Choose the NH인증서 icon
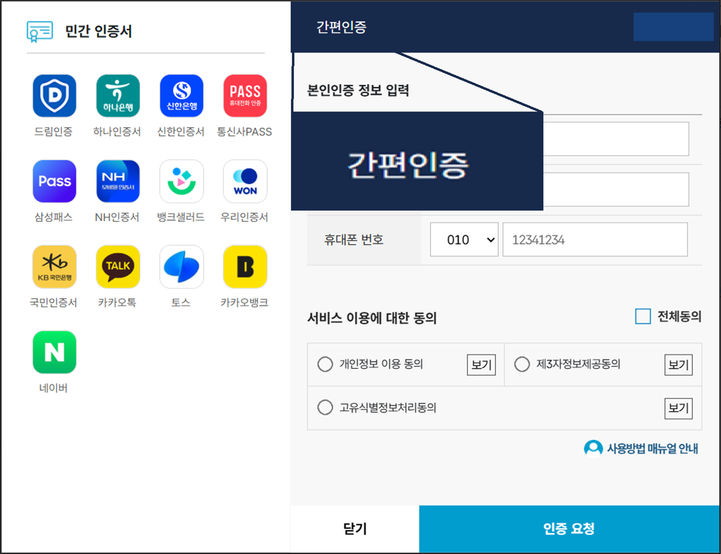Image resolution: width=721 pixels, height=554 pixels. point(118,181)
